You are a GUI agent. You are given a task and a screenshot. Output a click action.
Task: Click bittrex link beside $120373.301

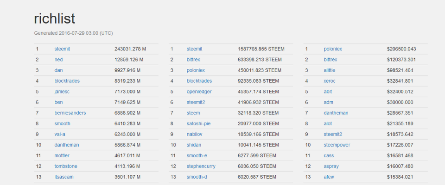(x=331, y=60)
